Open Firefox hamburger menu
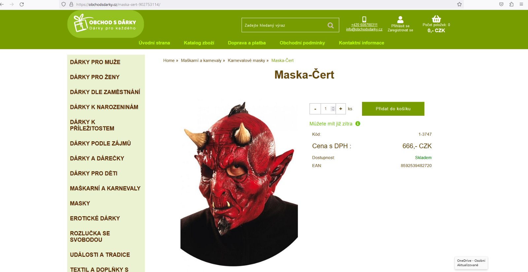This screenshot has width=528, height=272. [521, 4]
